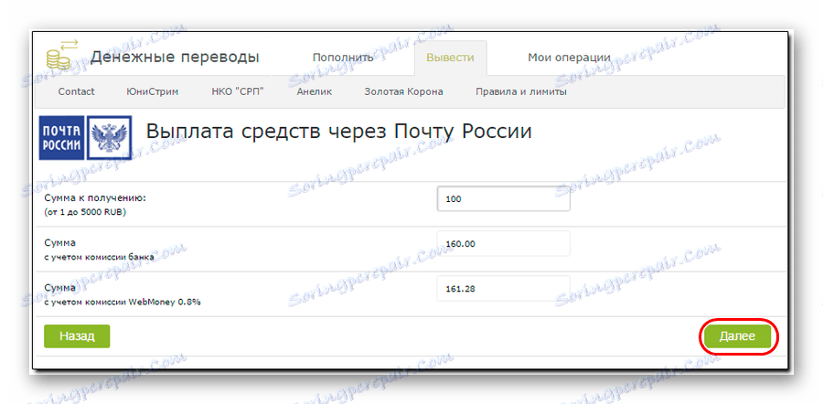Select Анелик transfer option
The height and width of the screenshot is (404, 823).
click(x=314, y=91)
